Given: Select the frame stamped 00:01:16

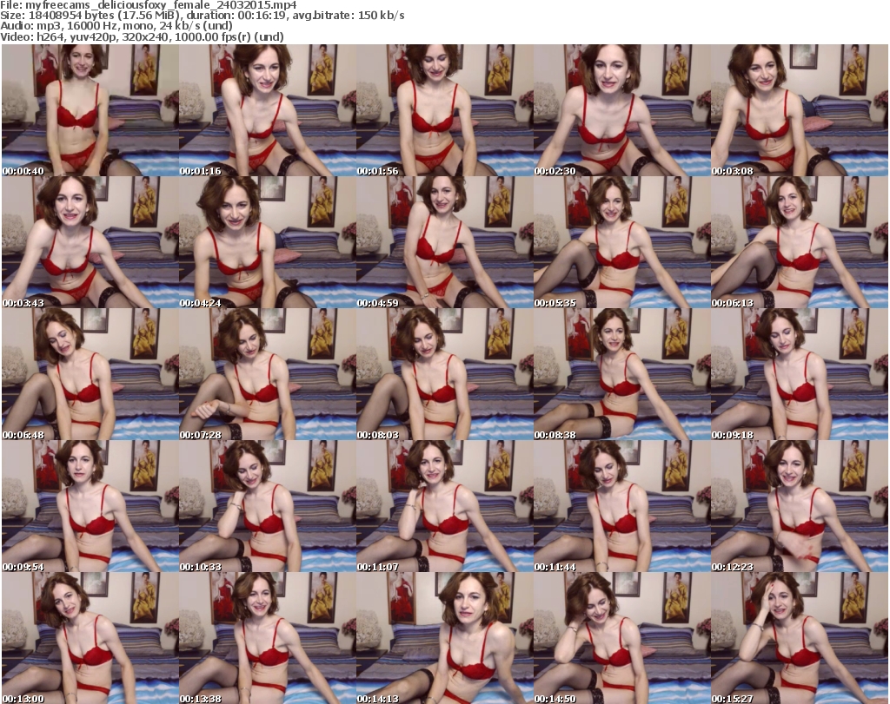Looking at the screenshot, I should (268, 110).
